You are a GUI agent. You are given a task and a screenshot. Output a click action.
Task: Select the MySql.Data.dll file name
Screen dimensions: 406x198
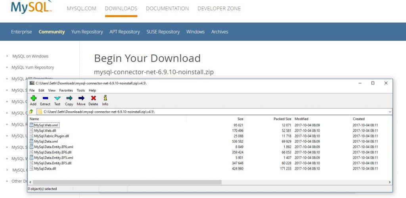coord(45,169)
